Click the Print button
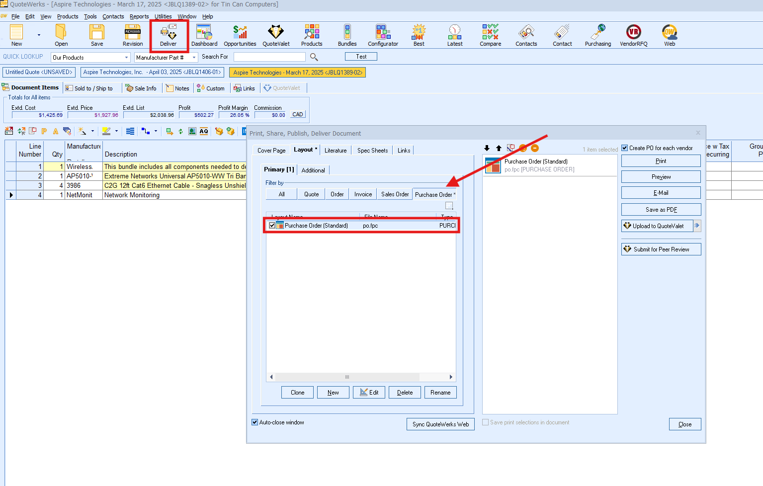Image resolution: width=763 pixels, height=486 pixels. point(661,161)
